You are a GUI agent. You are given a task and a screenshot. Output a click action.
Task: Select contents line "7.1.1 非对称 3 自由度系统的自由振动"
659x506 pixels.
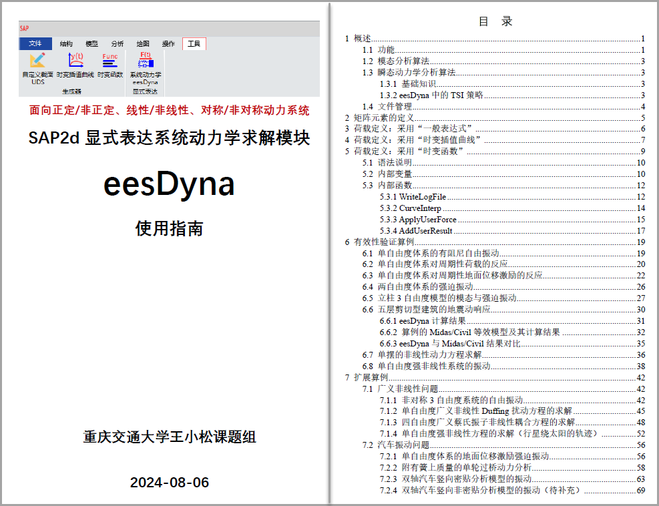[513, 400]
